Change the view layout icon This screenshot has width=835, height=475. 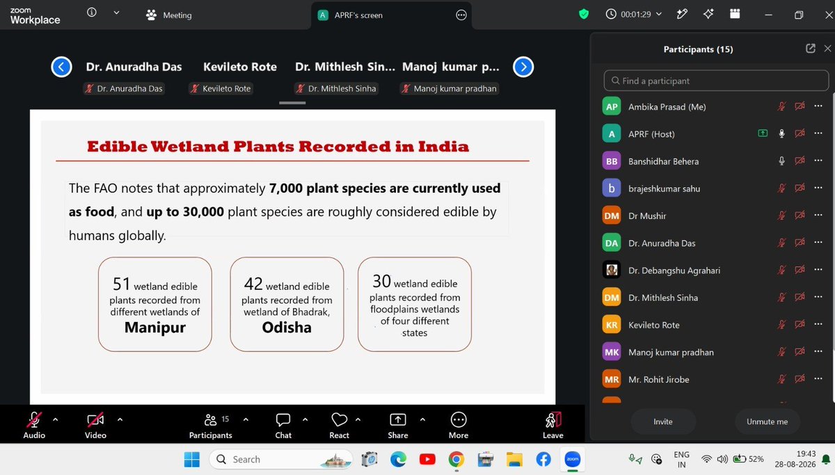[x=735, y=14]
